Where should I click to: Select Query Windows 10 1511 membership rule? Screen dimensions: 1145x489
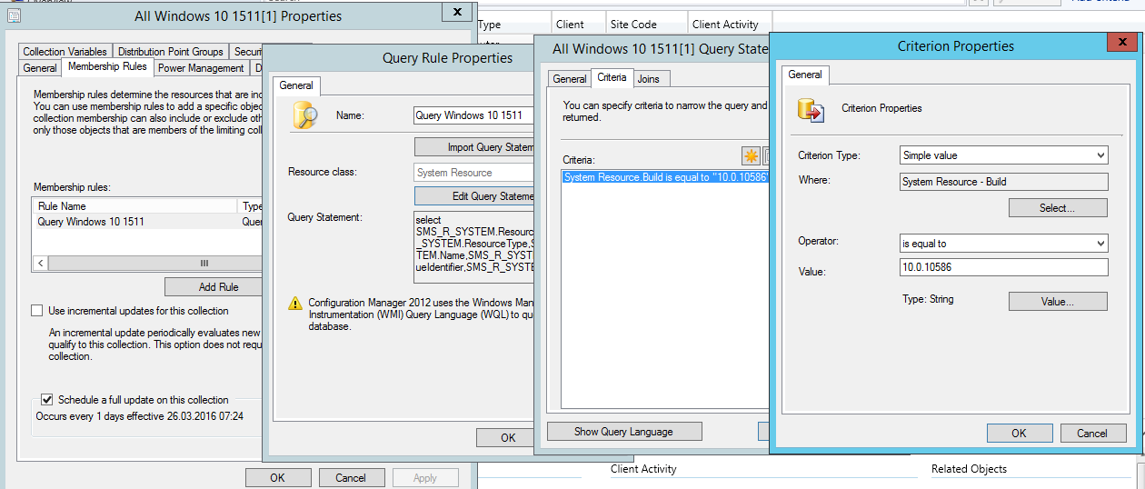[147, 222]
